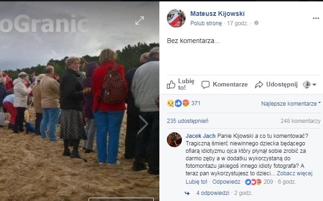Like Jacek Jach's comment via Lubię to!
Viewport: 323px width, 201px height.
pos(196,182)
